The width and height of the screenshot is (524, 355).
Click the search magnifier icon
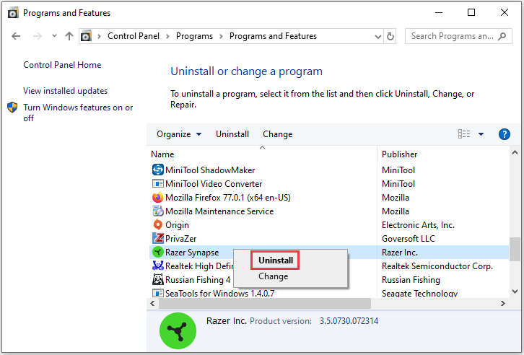[x=502, y=36]
